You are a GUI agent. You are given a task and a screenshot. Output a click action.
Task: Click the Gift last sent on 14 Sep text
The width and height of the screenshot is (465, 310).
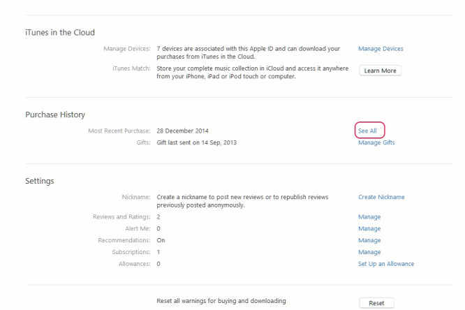click(197, 142)
